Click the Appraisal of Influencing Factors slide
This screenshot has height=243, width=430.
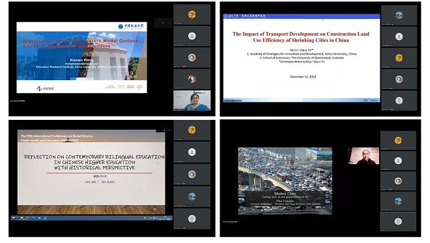pos(81,57)
